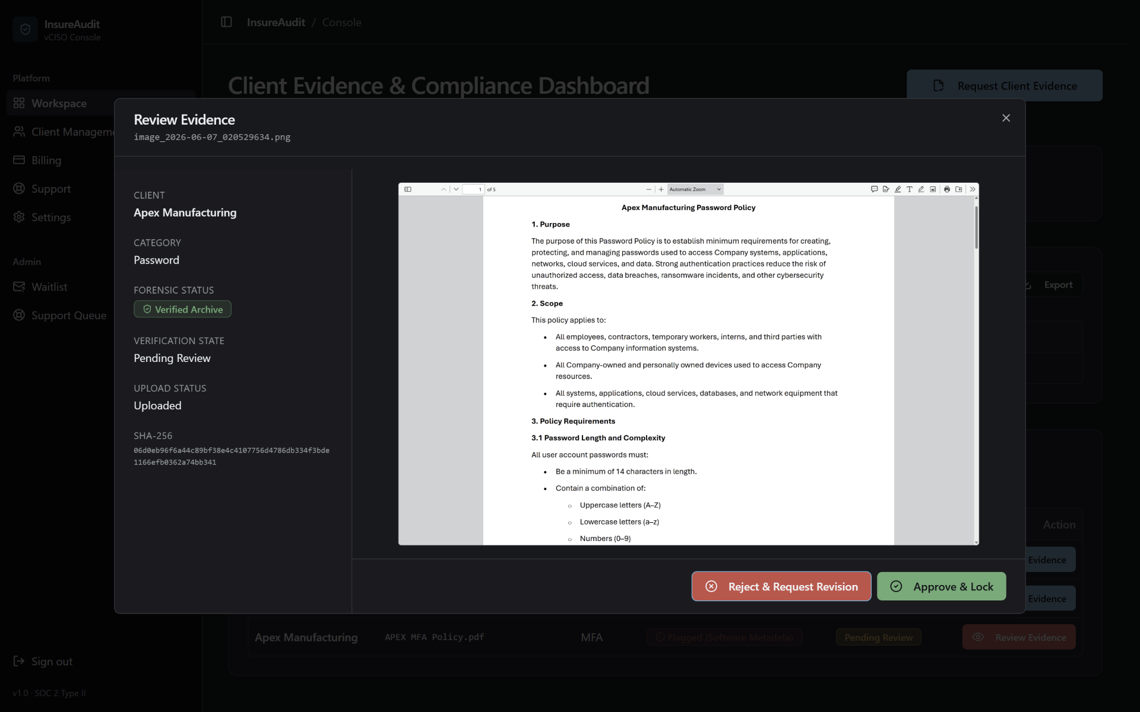Click Review Evidence in the MFA row
Viewport: 1140px width, 712px height.
point(1019,637)
